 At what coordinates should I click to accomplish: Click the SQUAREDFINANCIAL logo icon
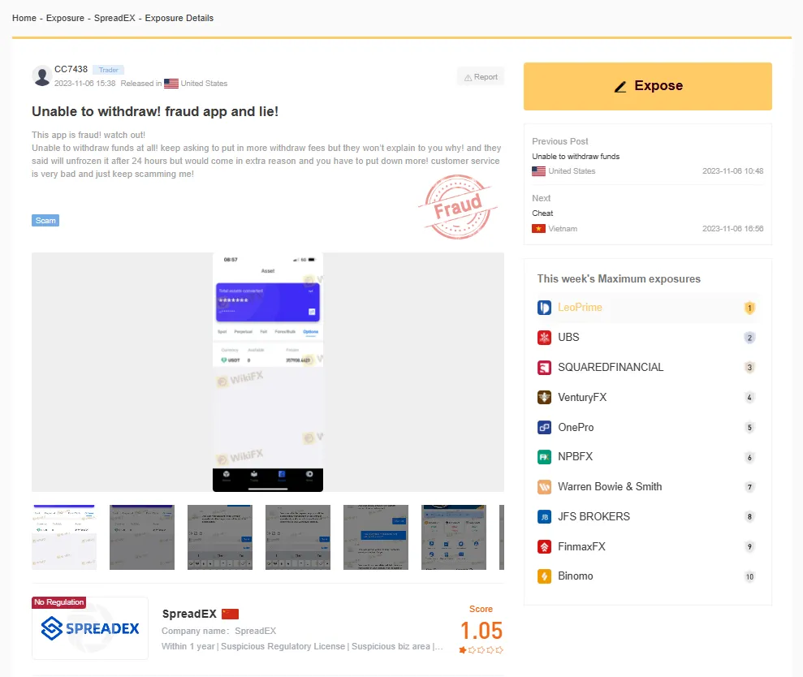click(x=544, y=367)
